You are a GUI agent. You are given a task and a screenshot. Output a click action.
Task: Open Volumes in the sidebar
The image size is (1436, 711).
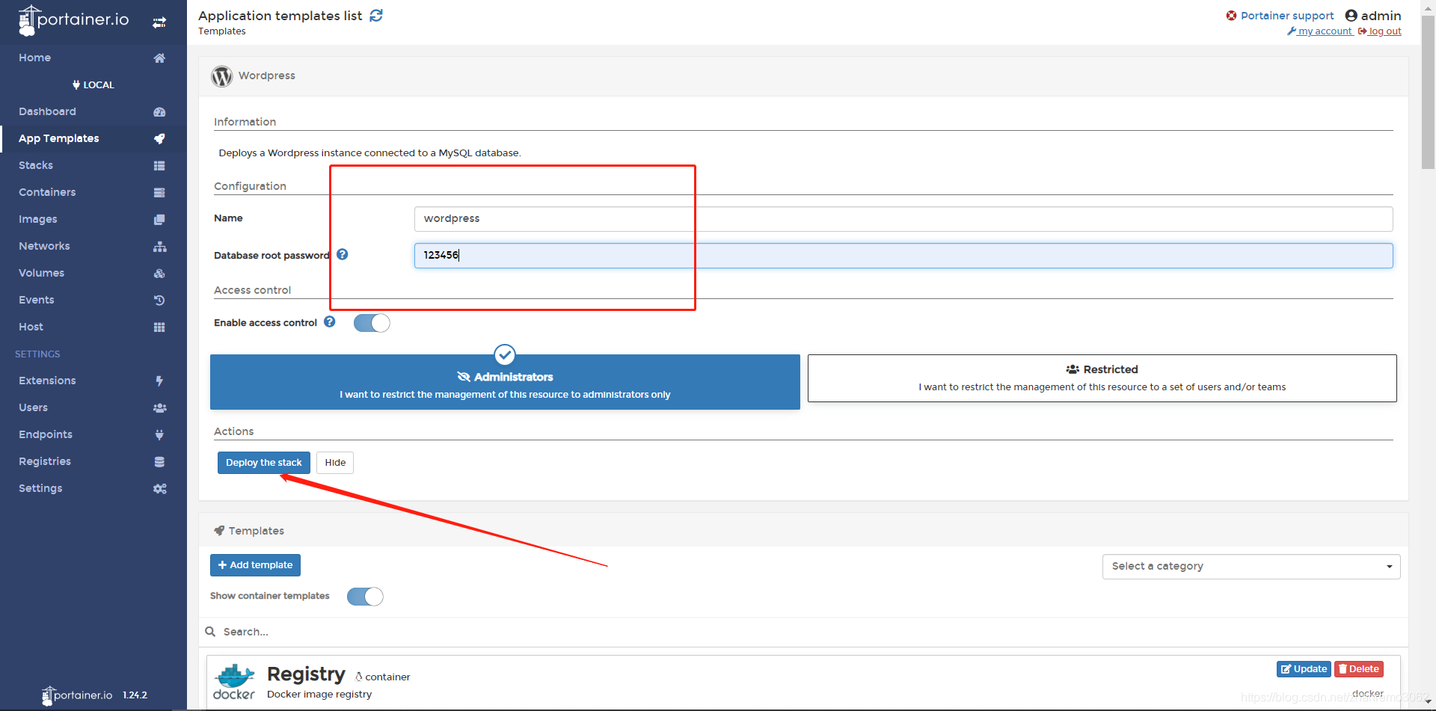point(41,273)
